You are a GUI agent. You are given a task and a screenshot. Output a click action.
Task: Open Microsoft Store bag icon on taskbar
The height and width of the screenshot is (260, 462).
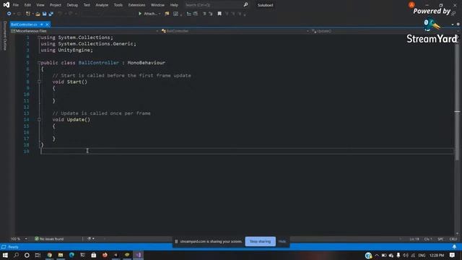coord(94,255)
